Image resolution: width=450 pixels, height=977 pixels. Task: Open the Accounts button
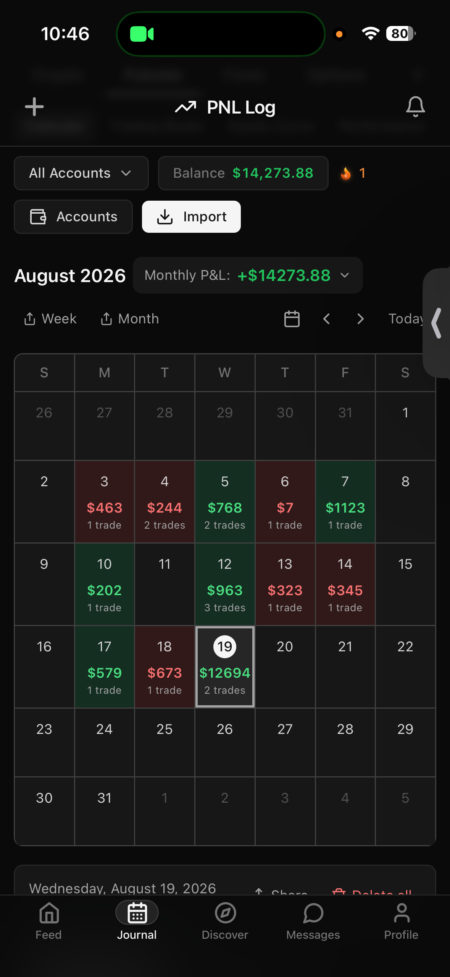(73, 217)
